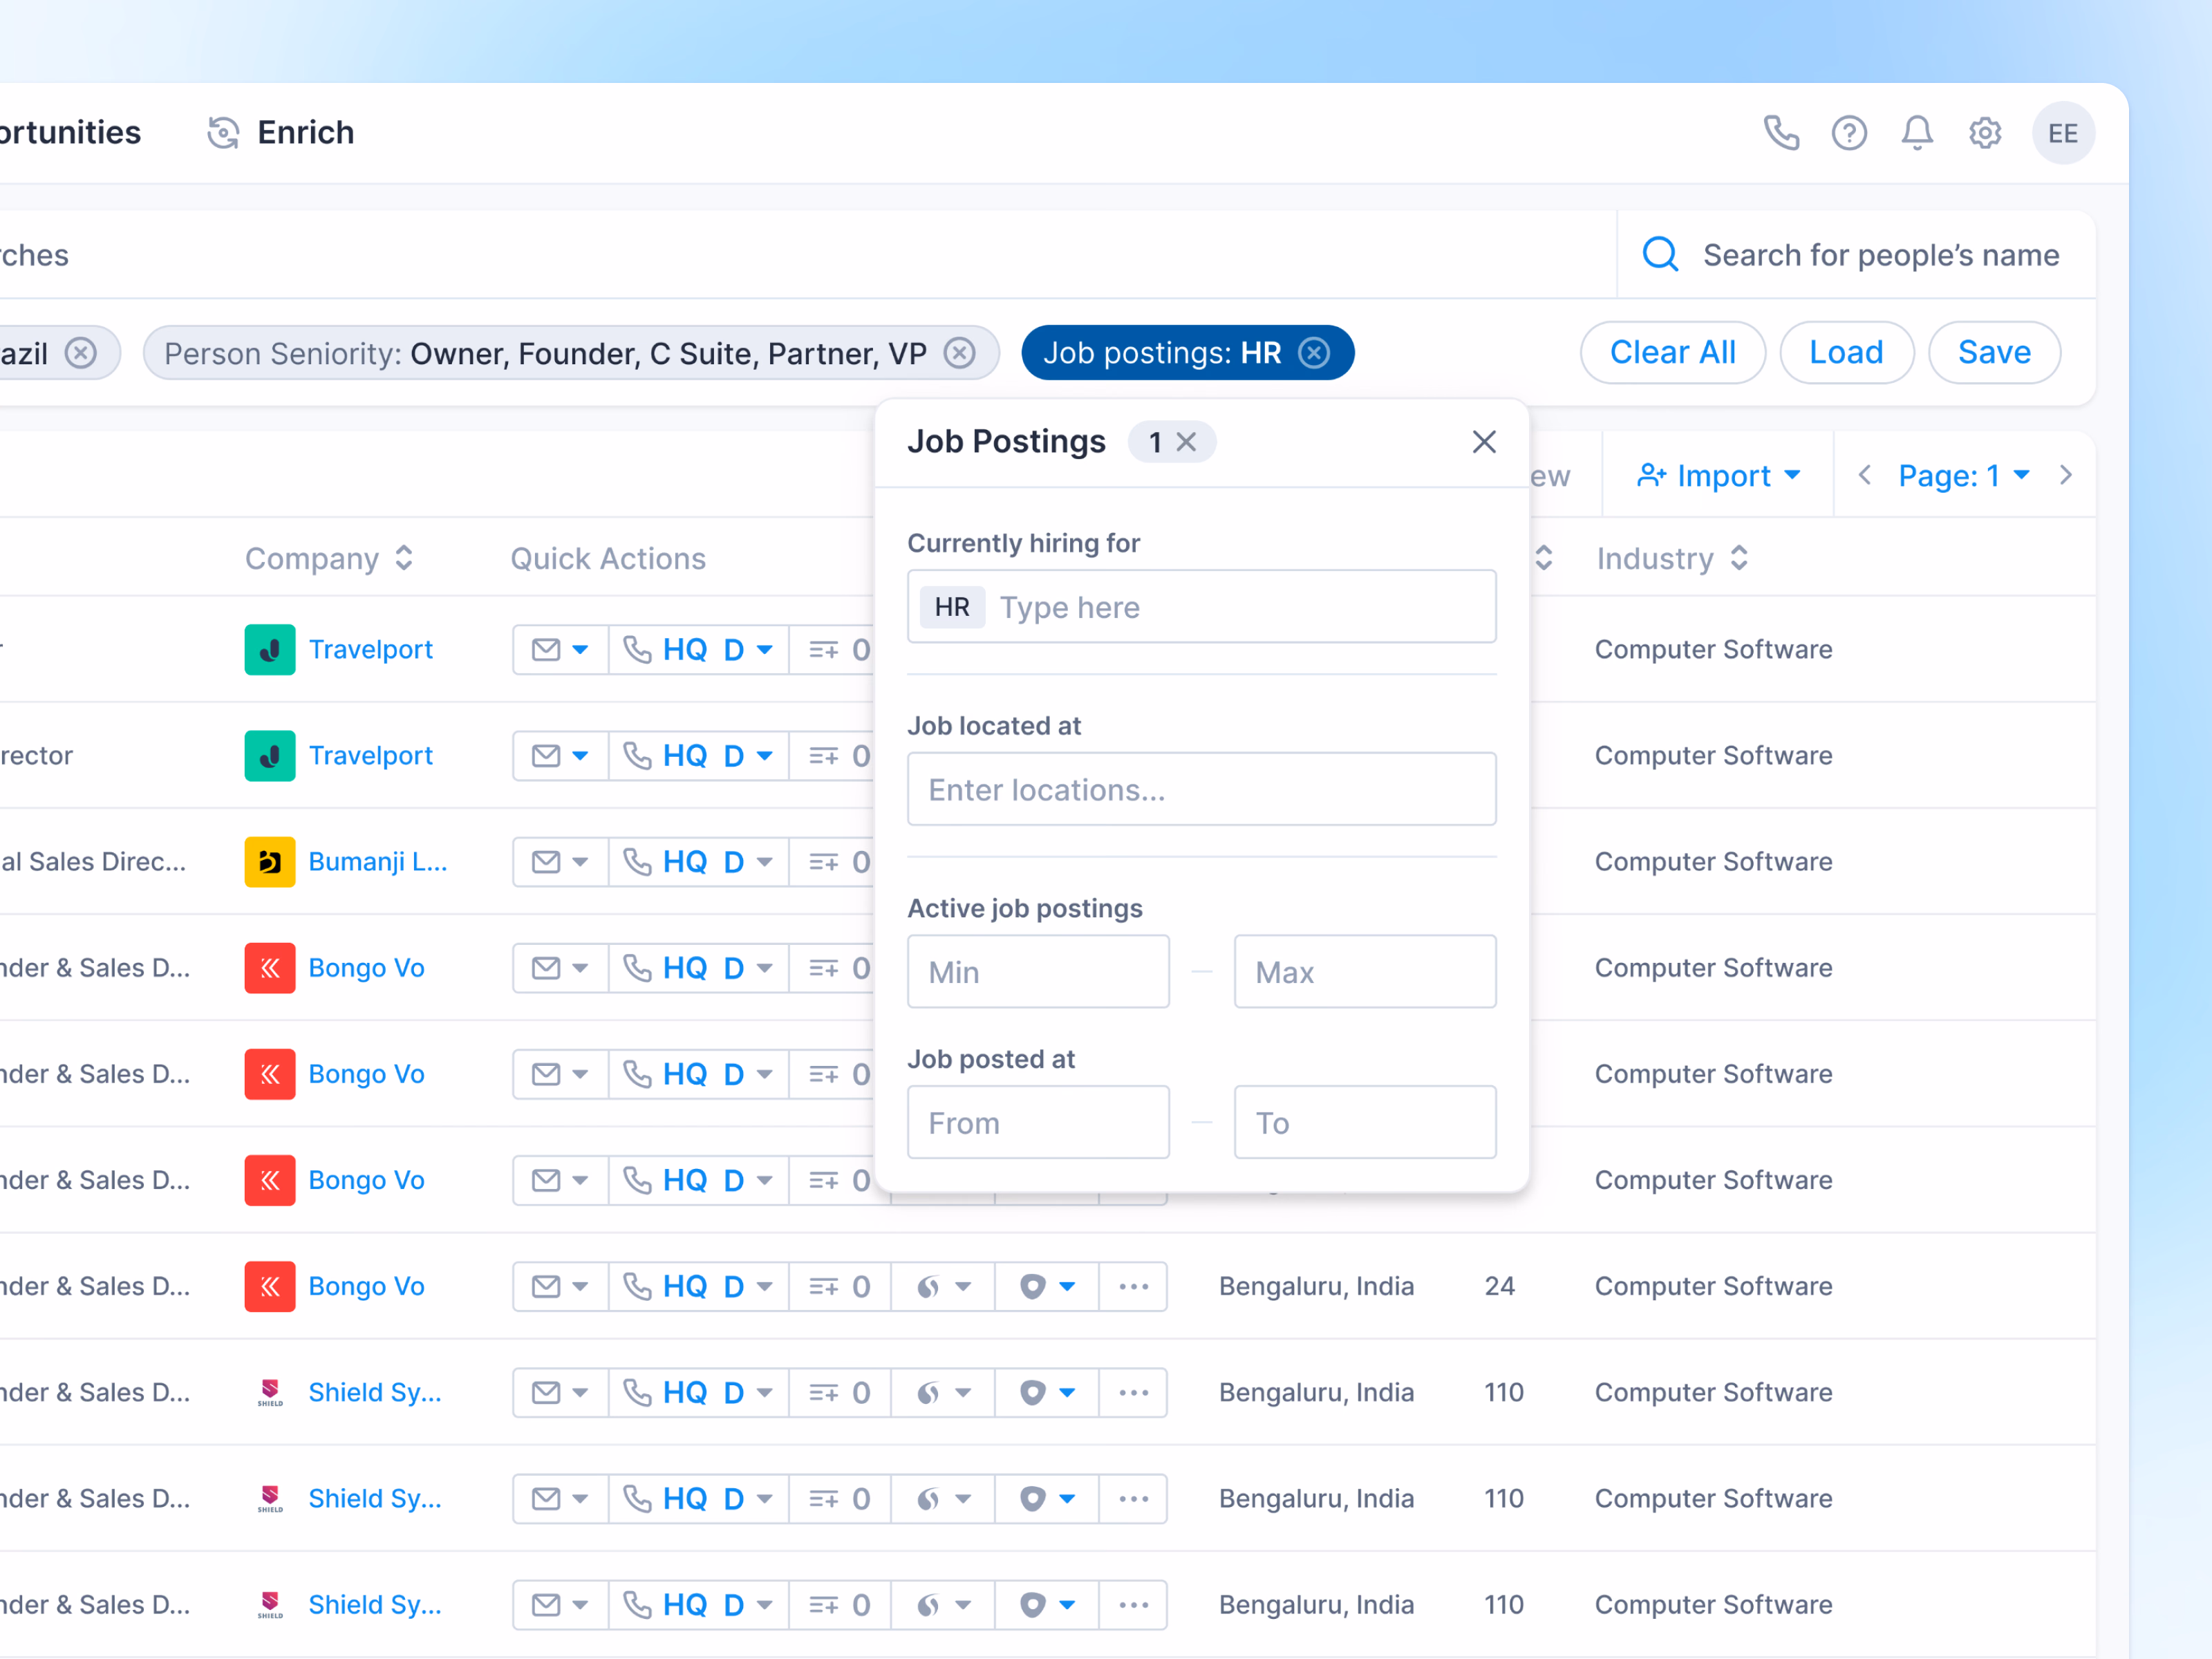Click the EE user avatar
This screenshot has height=1659, width=2212.
click(x=2063, y=133)
